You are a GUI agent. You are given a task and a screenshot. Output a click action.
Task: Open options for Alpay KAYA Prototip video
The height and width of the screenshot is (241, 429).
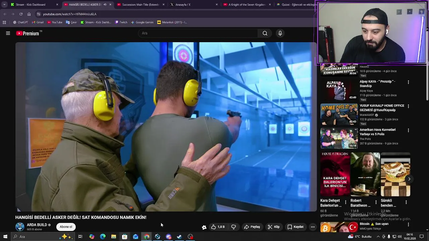pos(408,82)
